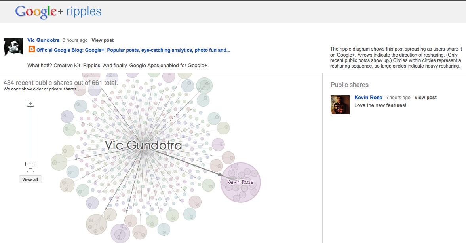Click the vertical zoom slider track
This screenshot has width=466, height=243.
point(30,134)
